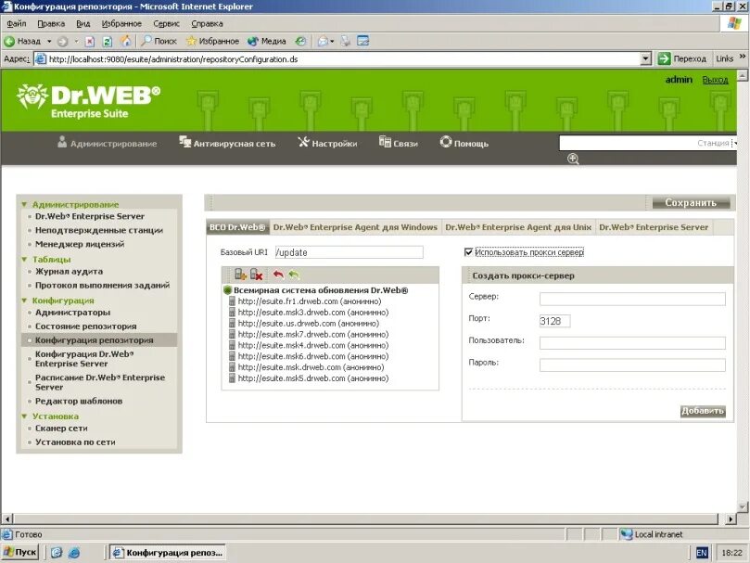
Task: Click the red undo arrow icon
Action: click(278, 275)
